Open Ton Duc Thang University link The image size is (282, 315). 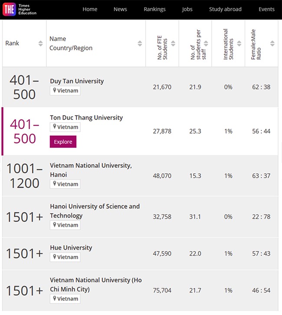(86, 117)
